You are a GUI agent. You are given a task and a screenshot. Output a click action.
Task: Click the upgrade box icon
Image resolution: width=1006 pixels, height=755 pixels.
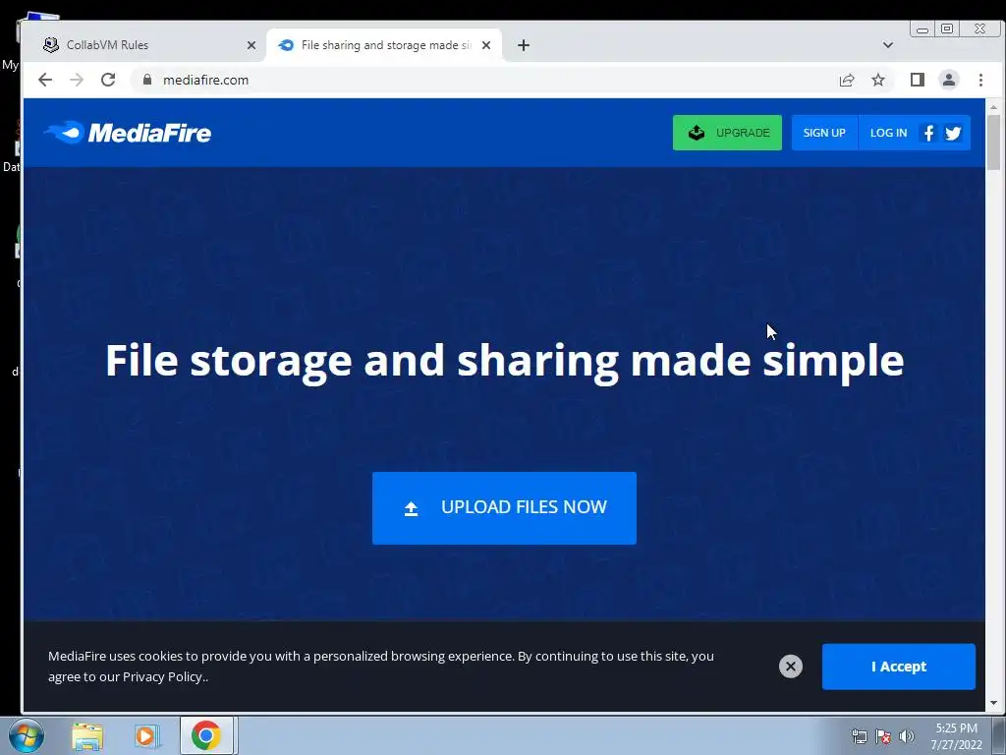click(697, 133)
